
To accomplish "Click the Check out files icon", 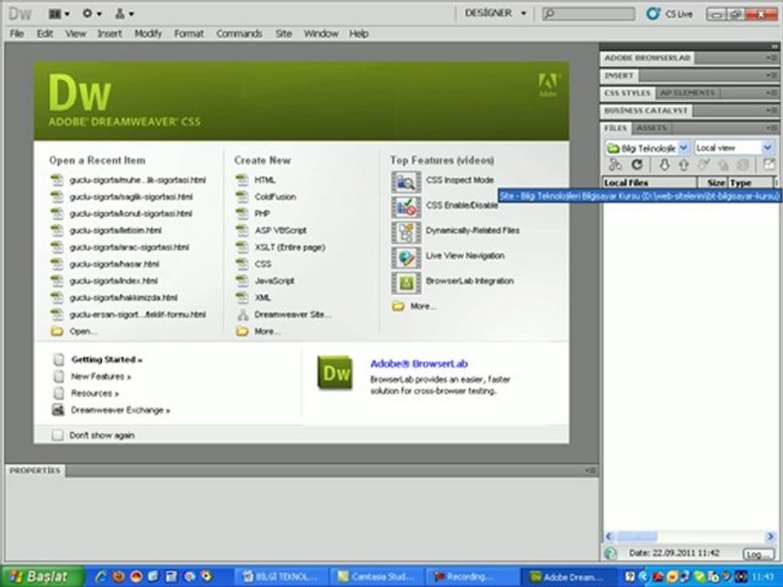I will click(704, 165).
